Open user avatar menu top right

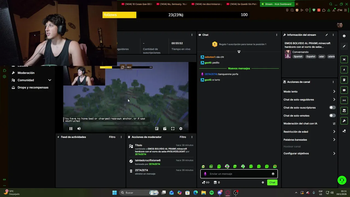(340, 25)
